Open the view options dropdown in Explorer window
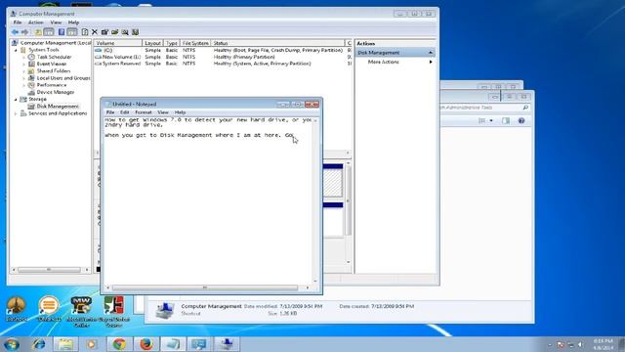The height and width of the screenshot is (352, 625). pyautogui.click(x=491, y=120)
